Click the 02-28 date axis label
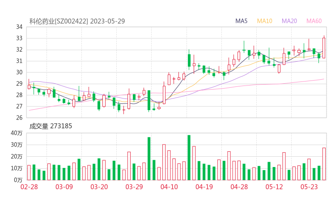This screenshot has width=331, height=197. coord(29,187)
